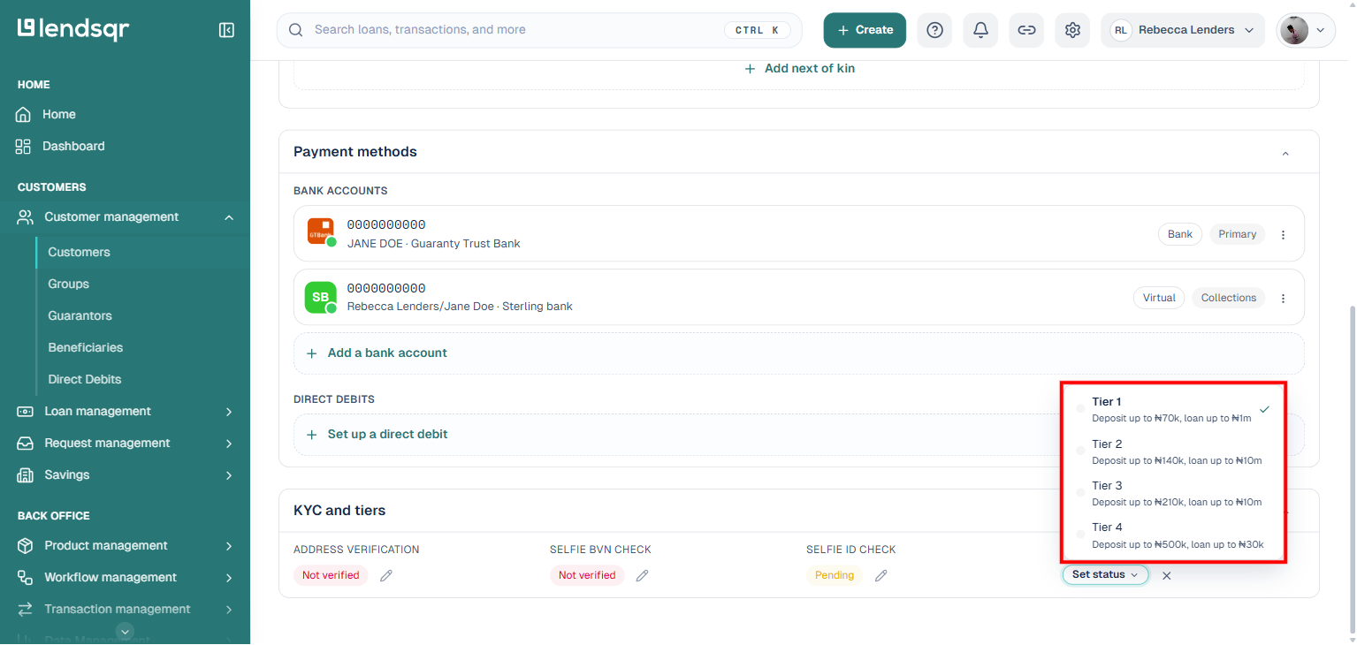Click the CTRL K shortcut badge
This screenshot has height=645, width=1357.
coord(757,30)
